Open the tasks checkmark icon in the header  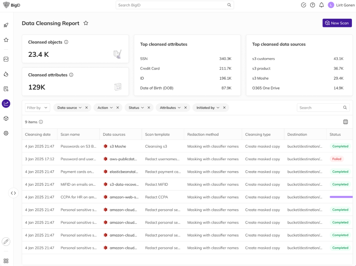304,5
